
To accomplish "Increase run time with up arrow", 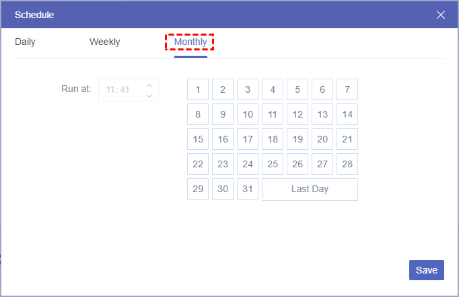I will 149,84.
